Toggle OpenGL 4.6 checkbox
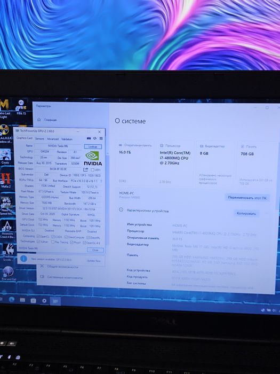The width and height of the screenshot is (280, 374). pyautogui.click(x=84, y=243)
